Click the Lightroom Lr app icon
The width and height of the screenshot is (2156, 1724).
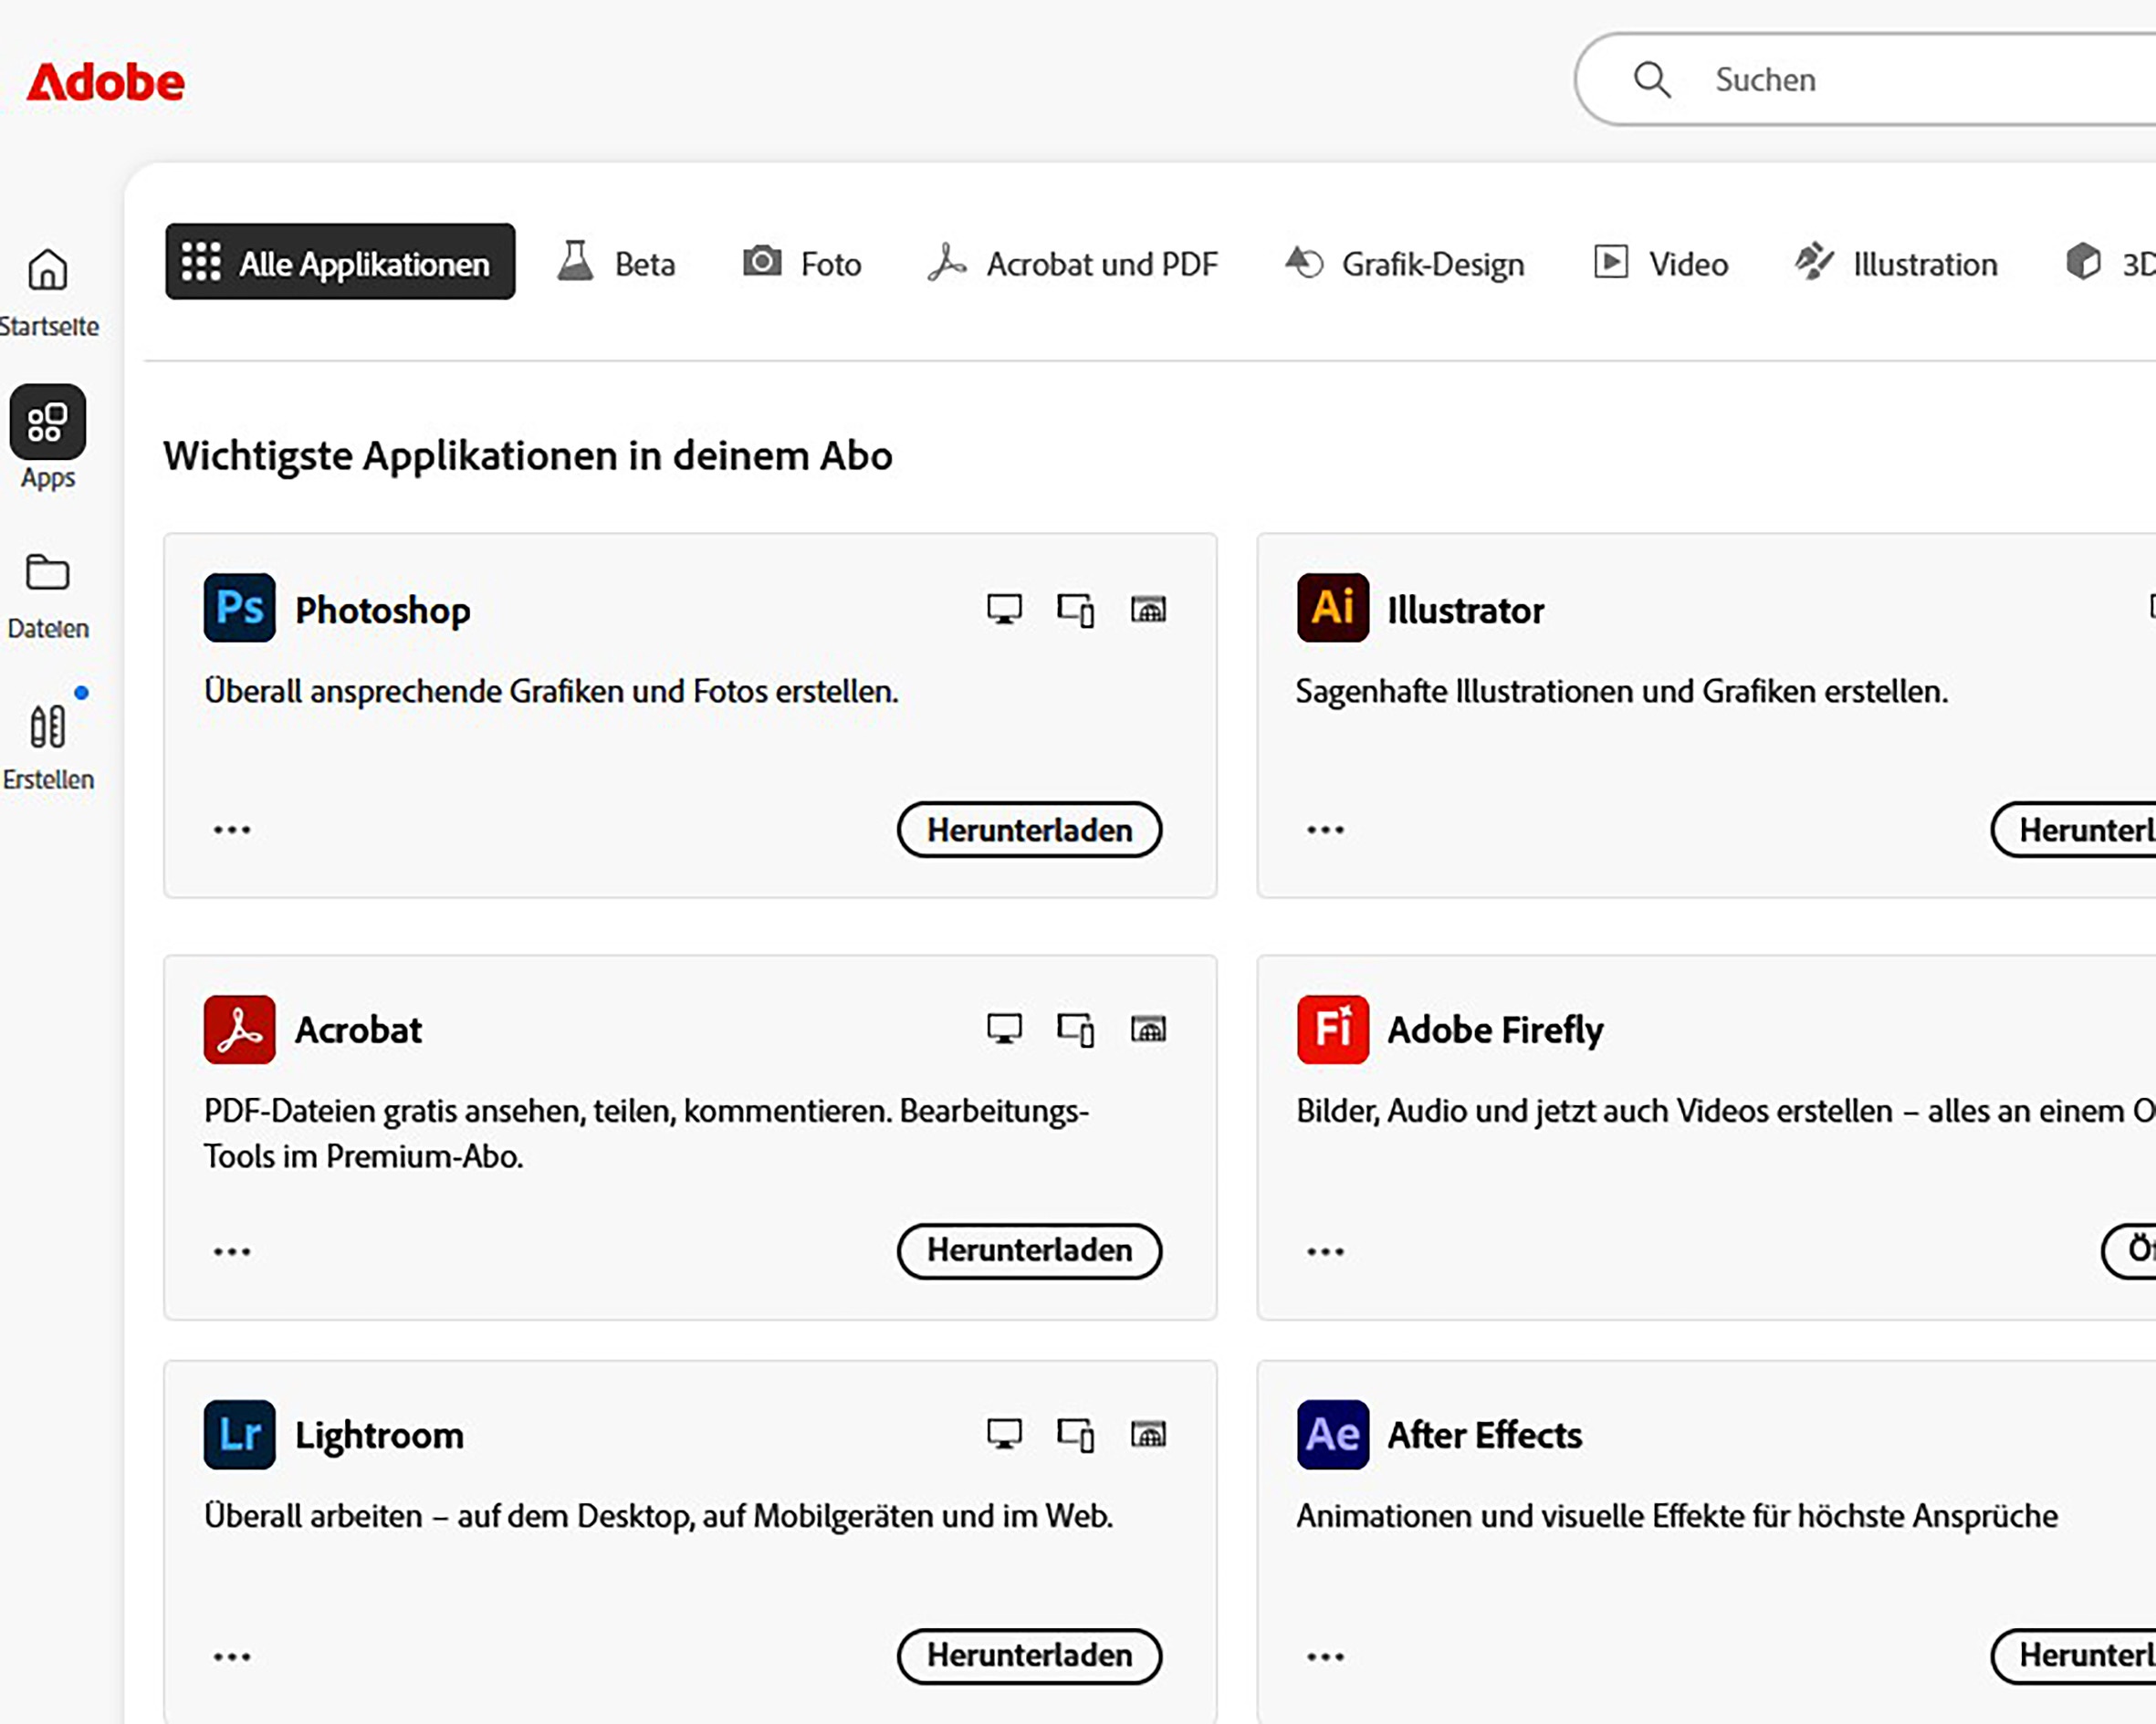click(x=239, y=1434)
